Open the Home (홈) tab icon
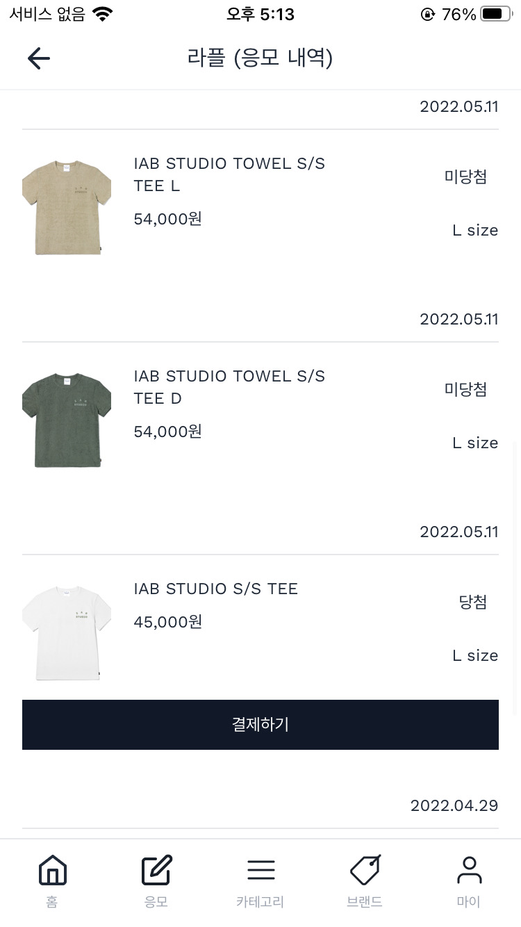Screen dimensions: 521x927 (x=53, y=871)
